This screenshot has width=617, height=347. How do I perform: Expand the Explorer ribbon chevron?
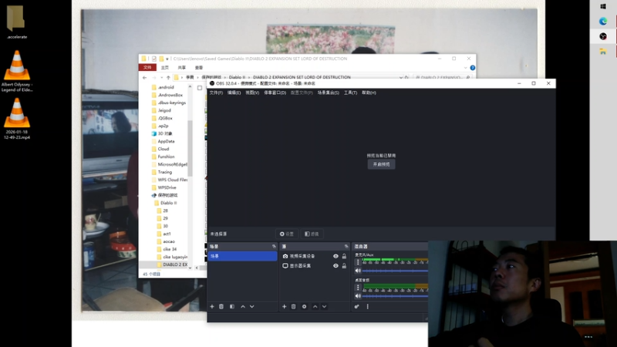tap(466, 68)
